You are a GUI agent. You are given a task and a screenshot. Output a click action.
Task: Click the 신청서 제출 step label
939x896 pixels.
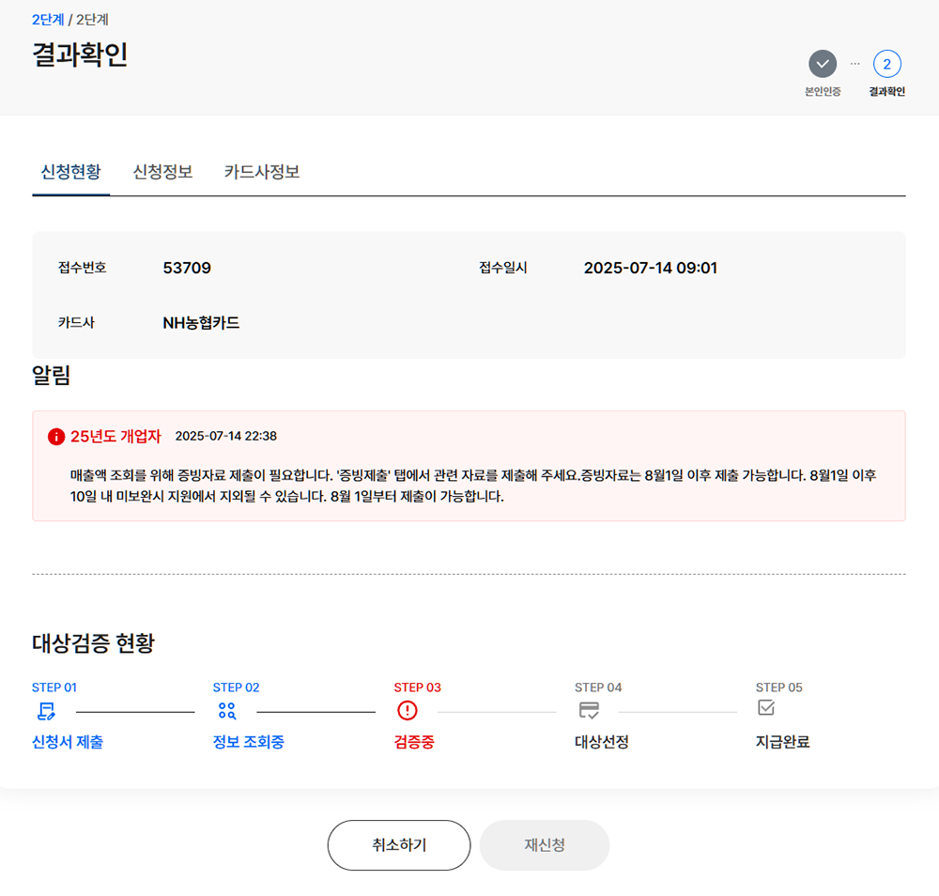(x=67, y=741)
